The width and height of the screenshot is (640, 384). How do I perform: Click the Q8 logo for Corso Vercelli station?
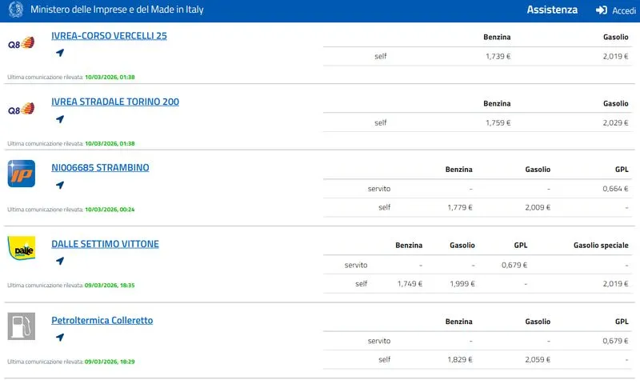tap(21, 43)
